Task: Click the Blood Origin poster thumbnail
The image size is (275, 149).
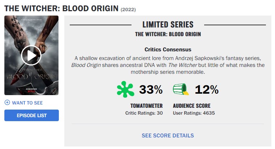Action: coord(31,55)
